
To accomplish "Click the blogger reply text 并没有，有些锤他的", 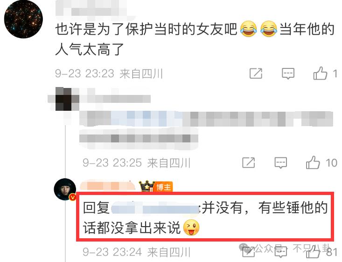I will tap(265, 208).
